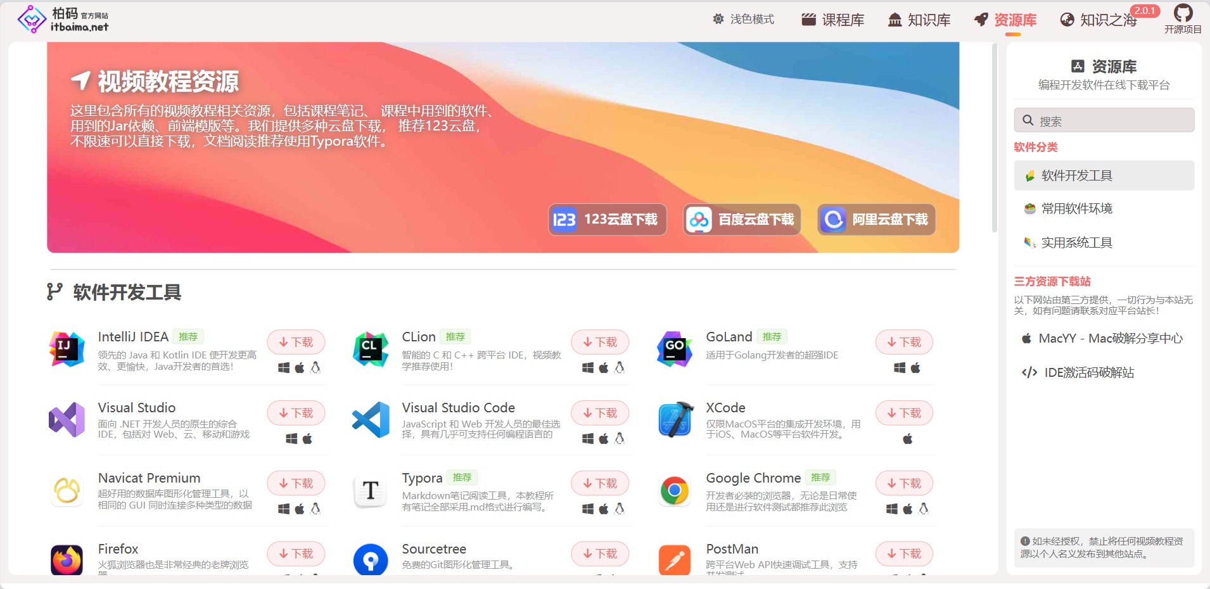Click the Apple icon under IntelliJ IDEA
The height and width of the screenshot is (589, 1210).
(300, 368)
